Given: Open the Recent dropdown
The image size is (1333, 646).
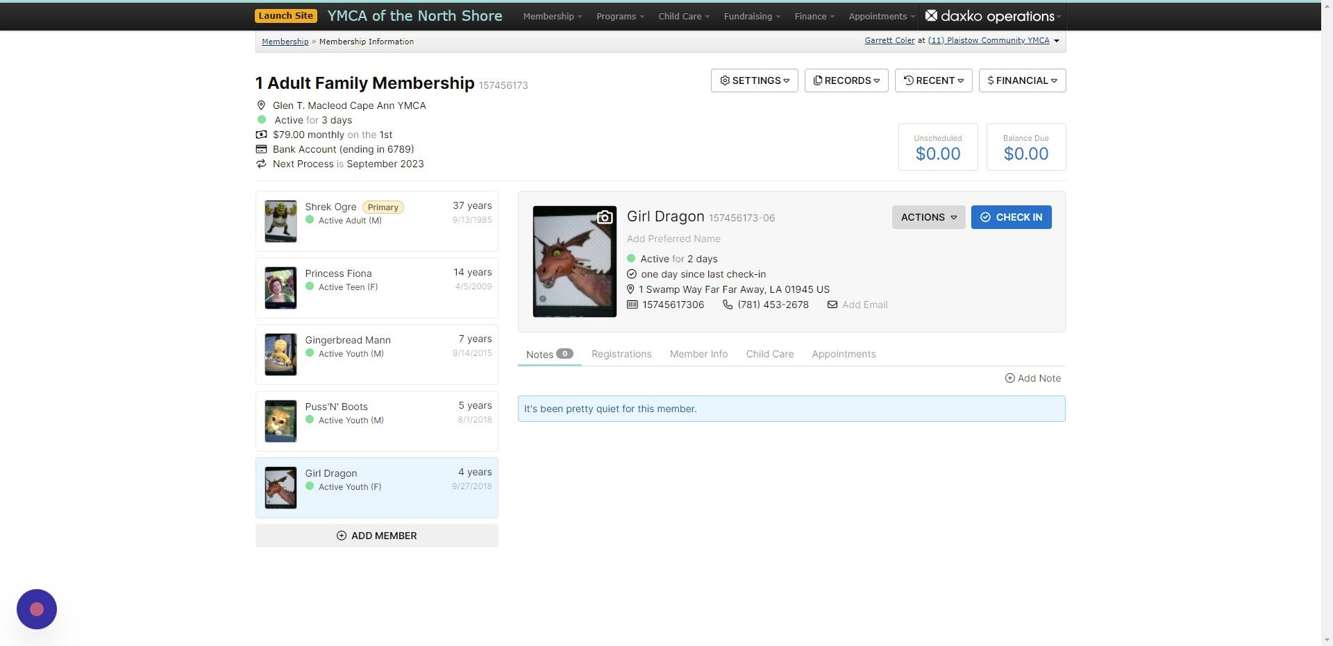Looking at the screenshot, I should (x=933, y=80).
